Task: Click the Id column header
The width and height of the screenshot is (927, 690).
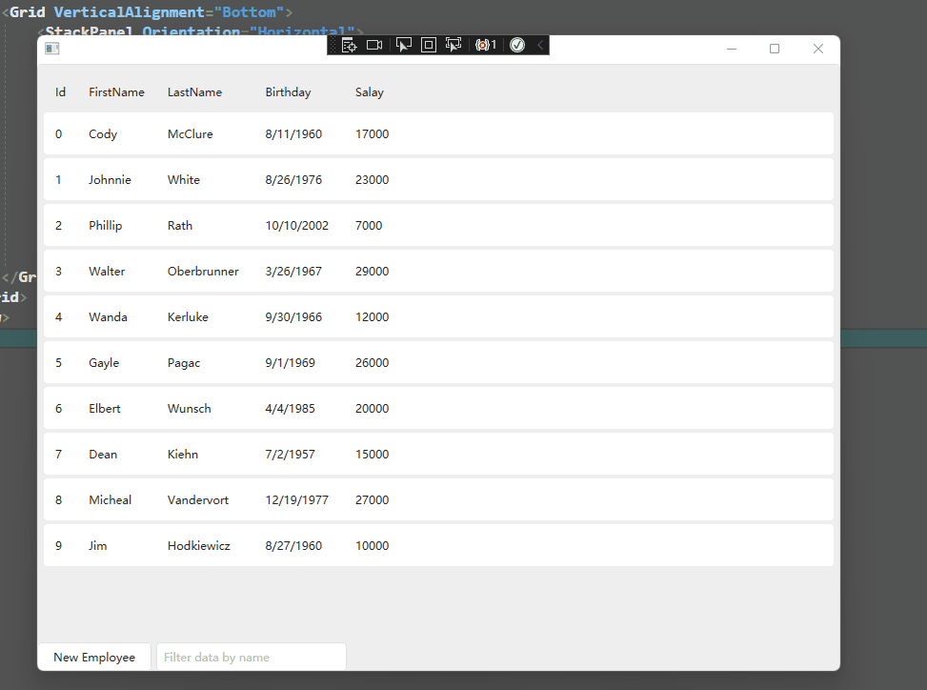Action: coord(60,92)
